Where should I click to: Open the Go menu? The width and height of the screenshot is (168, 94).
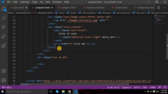tap(41, 2)
